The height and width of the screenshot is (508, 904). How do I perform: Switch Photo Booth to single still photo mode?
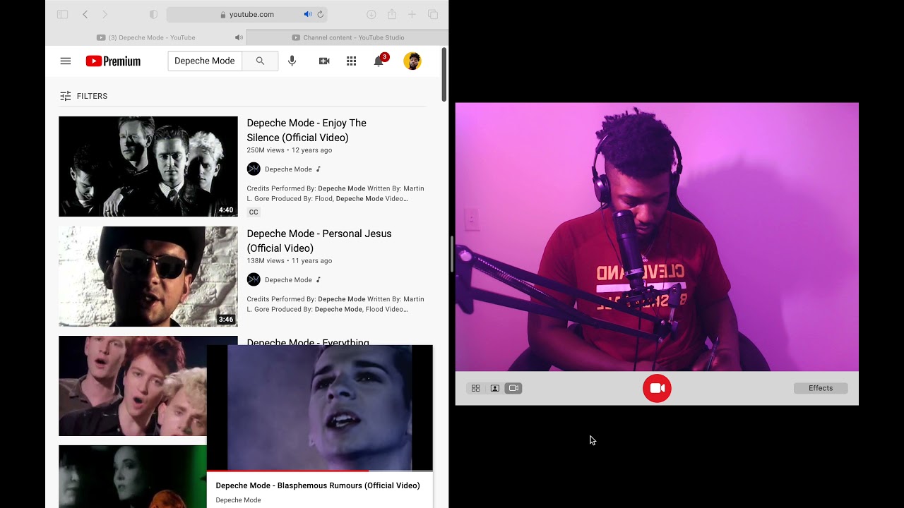(x=495, y=388)
